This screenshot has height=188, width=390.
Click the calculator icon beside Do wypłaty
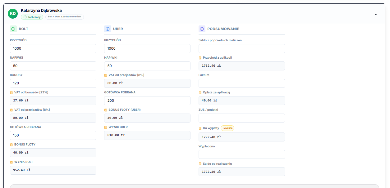click(x=200, y=128)
